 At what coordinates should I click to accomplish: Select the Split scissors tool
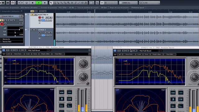click(x=58, y=3)
